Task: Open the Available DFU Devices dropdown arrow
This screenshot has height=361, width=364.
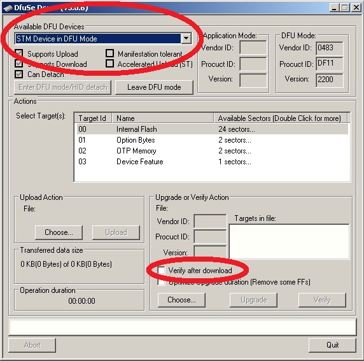Action: pyautogui.click(x=186, y=38)
